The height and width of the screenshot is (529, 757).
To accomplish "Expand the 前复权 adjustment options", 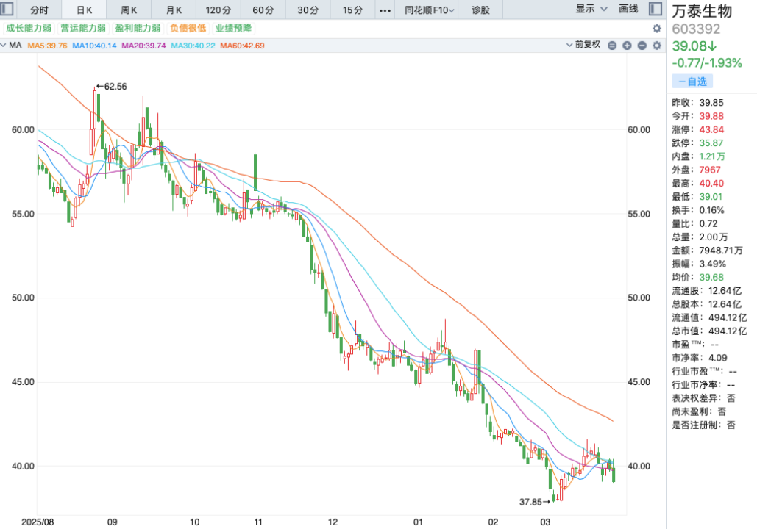I will [x=582, y=45].
